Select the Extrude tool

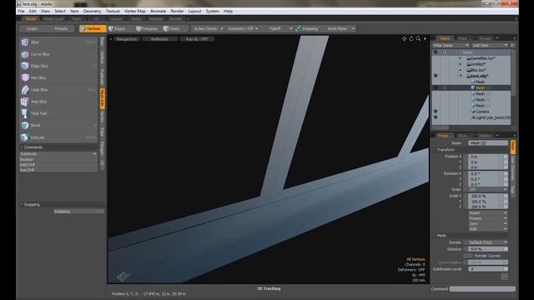coord(58,137)
